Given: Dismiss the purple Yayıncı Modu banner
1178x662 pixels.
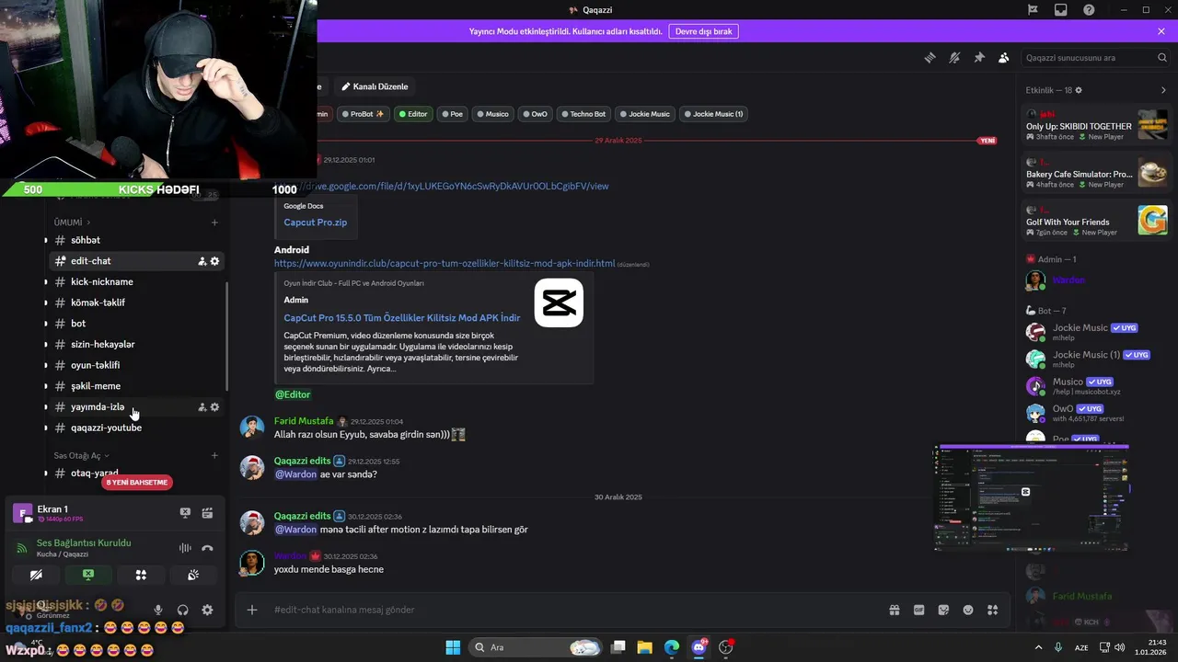Looking at the screenshot, I should click(1161, 31).
